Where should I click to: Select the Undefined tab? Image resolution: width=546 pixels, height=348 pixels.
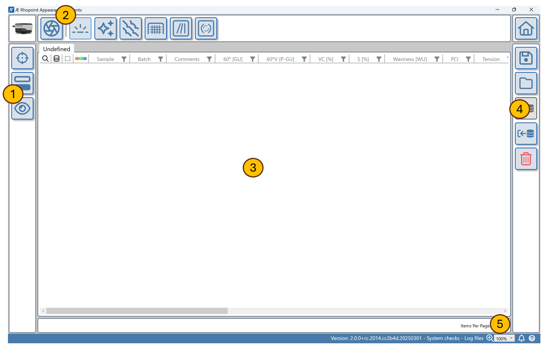tap(56, 49)
